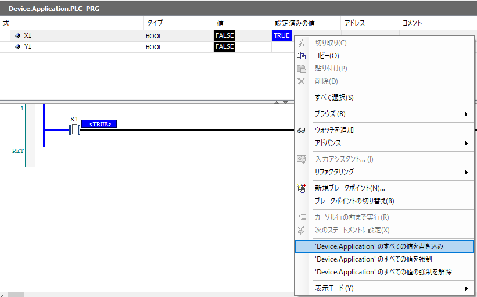Click the New Breakpoint hand icon
Image resolution: width=477 pixels, height=297 pixels.
(302, 188)
